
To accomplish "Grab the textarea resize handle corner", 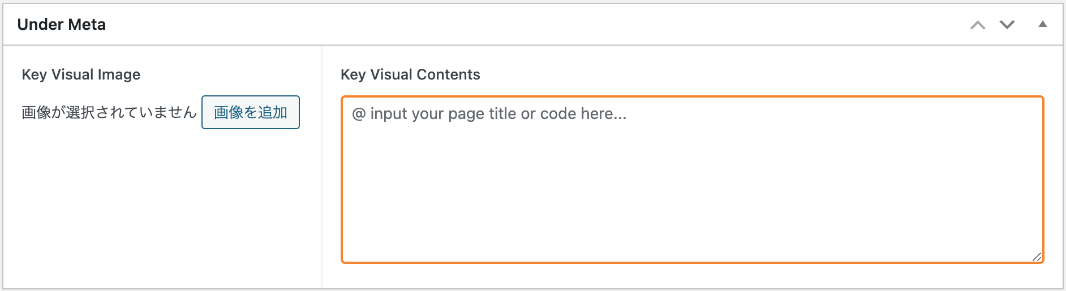I will pyautogui.click(x=1037, y=257).
